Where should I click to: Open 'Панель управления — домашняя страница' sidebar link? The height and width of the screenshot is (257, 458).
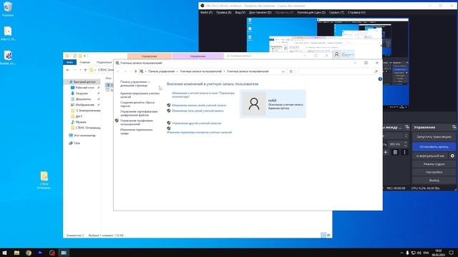(x=135, y=84)
